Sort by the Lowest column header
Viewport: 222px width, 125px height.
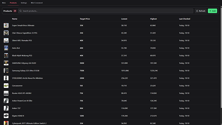pyautogui.click(x=124, y=19)
